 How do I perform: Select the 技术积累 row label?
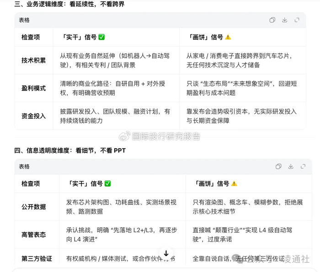click(x=34, y=60)
